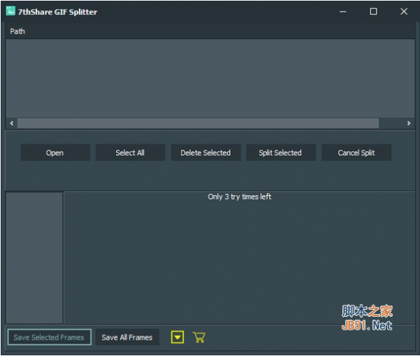Save every frame with Save All Frames
This screenshot has width=420, height=356.
tap(127, 337)
